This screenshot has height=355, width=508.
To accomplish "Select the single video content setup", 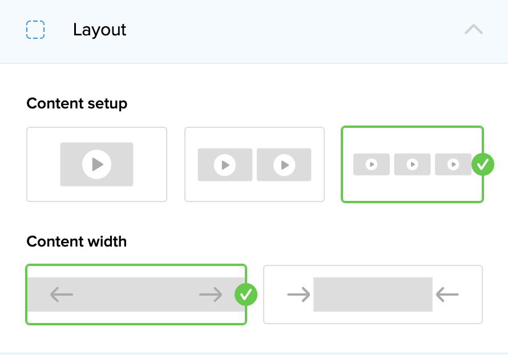I will [x=96, y=164].
